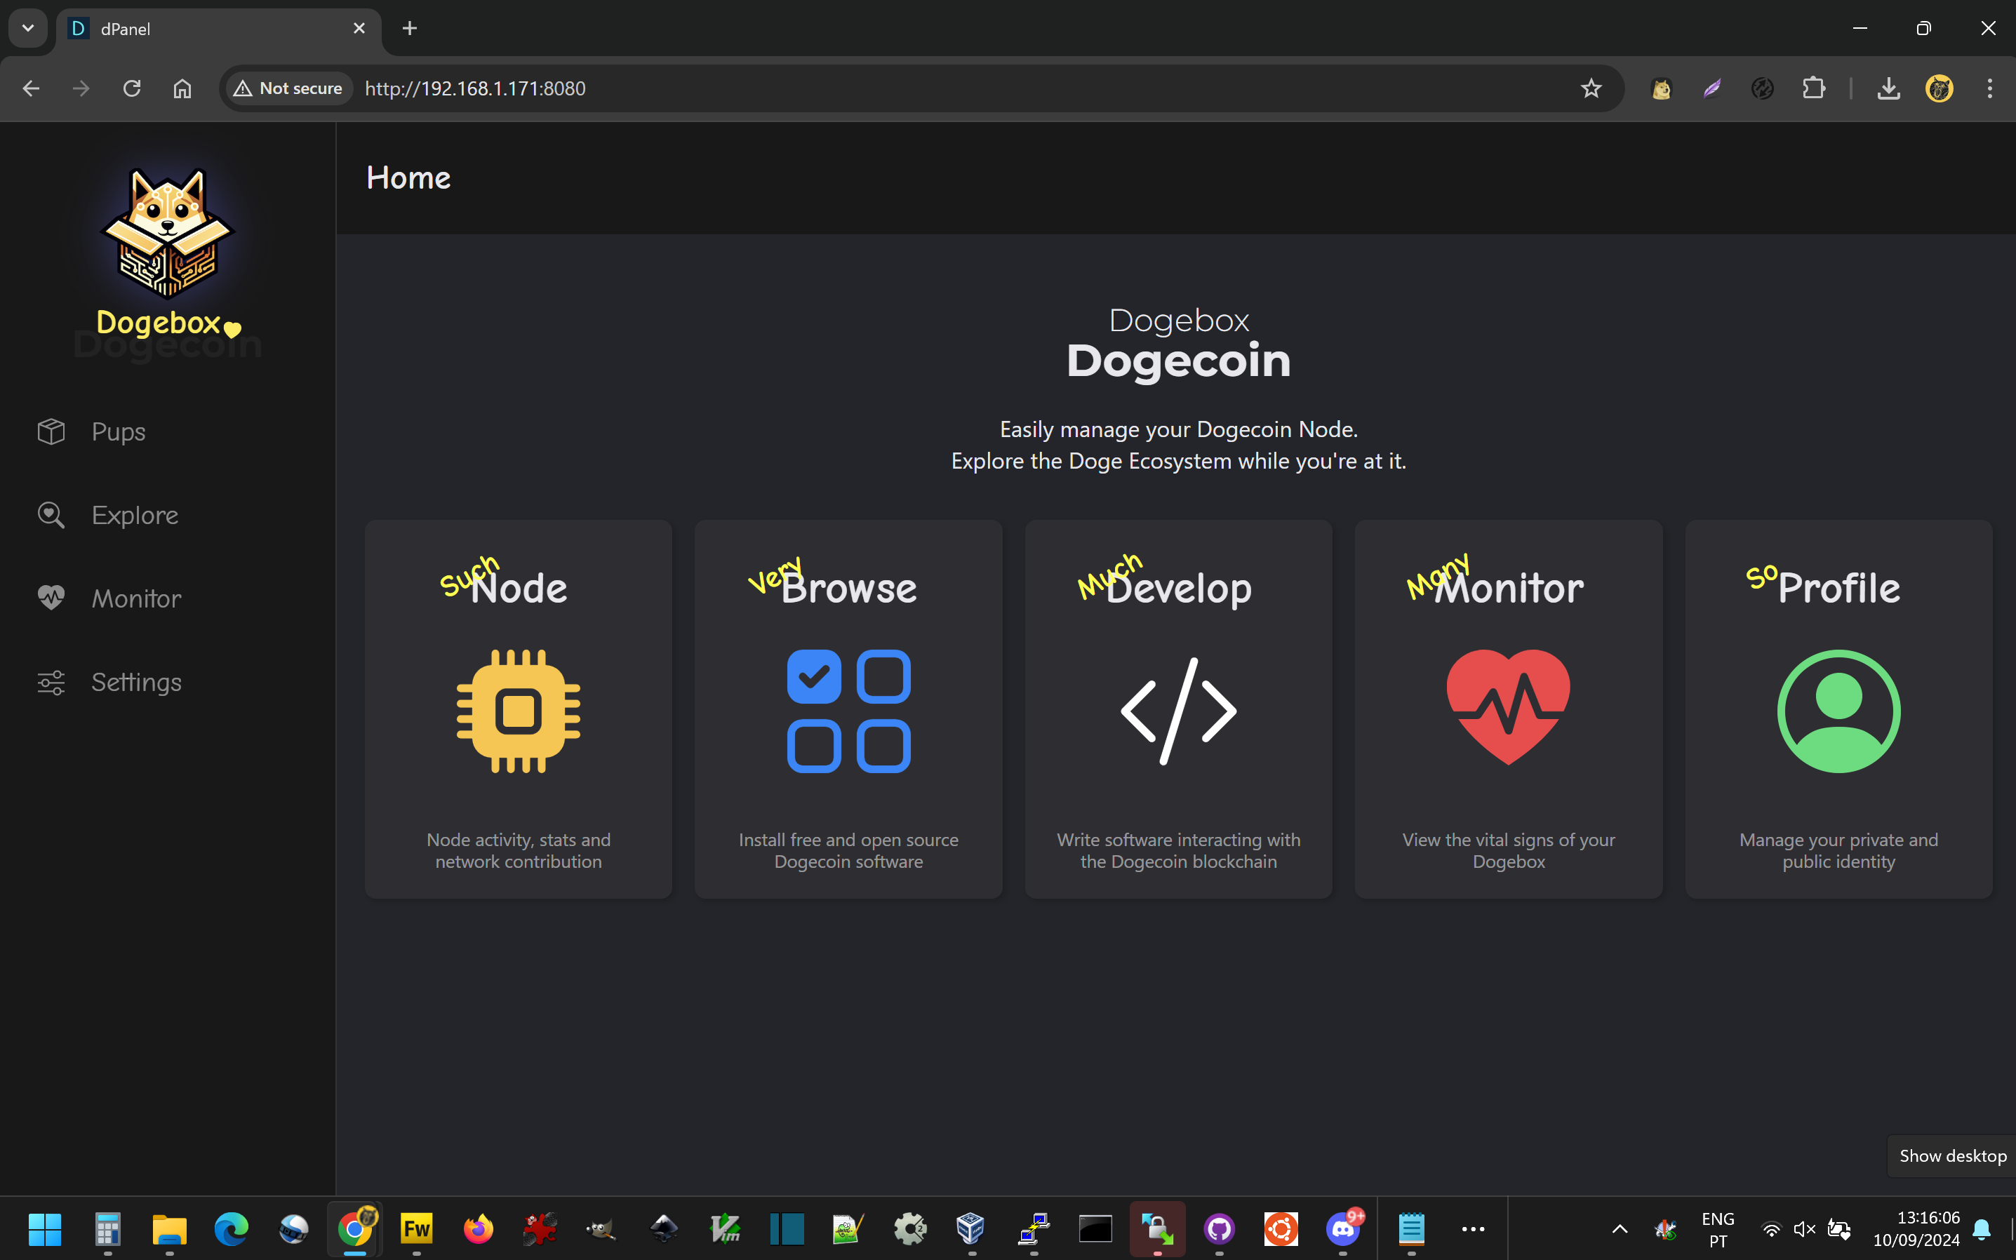Viewport: 2016px width, 1260px height.
Task: Click the green Profile avatar icon
Action: pos(1838,711)
